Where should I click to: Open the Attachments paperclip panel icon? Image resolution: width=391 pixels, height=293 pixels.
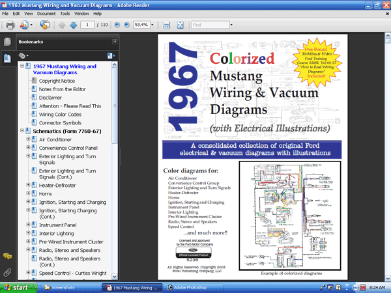(x=7, y=273)
